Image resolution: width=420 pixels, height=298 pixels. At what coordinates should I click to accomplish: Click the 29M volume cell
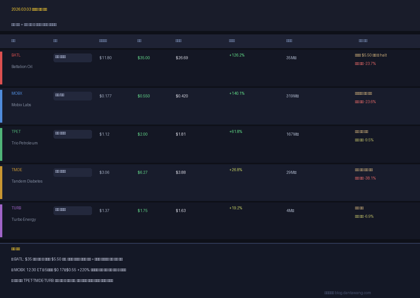pyautogui.click(x=291, y=173)
